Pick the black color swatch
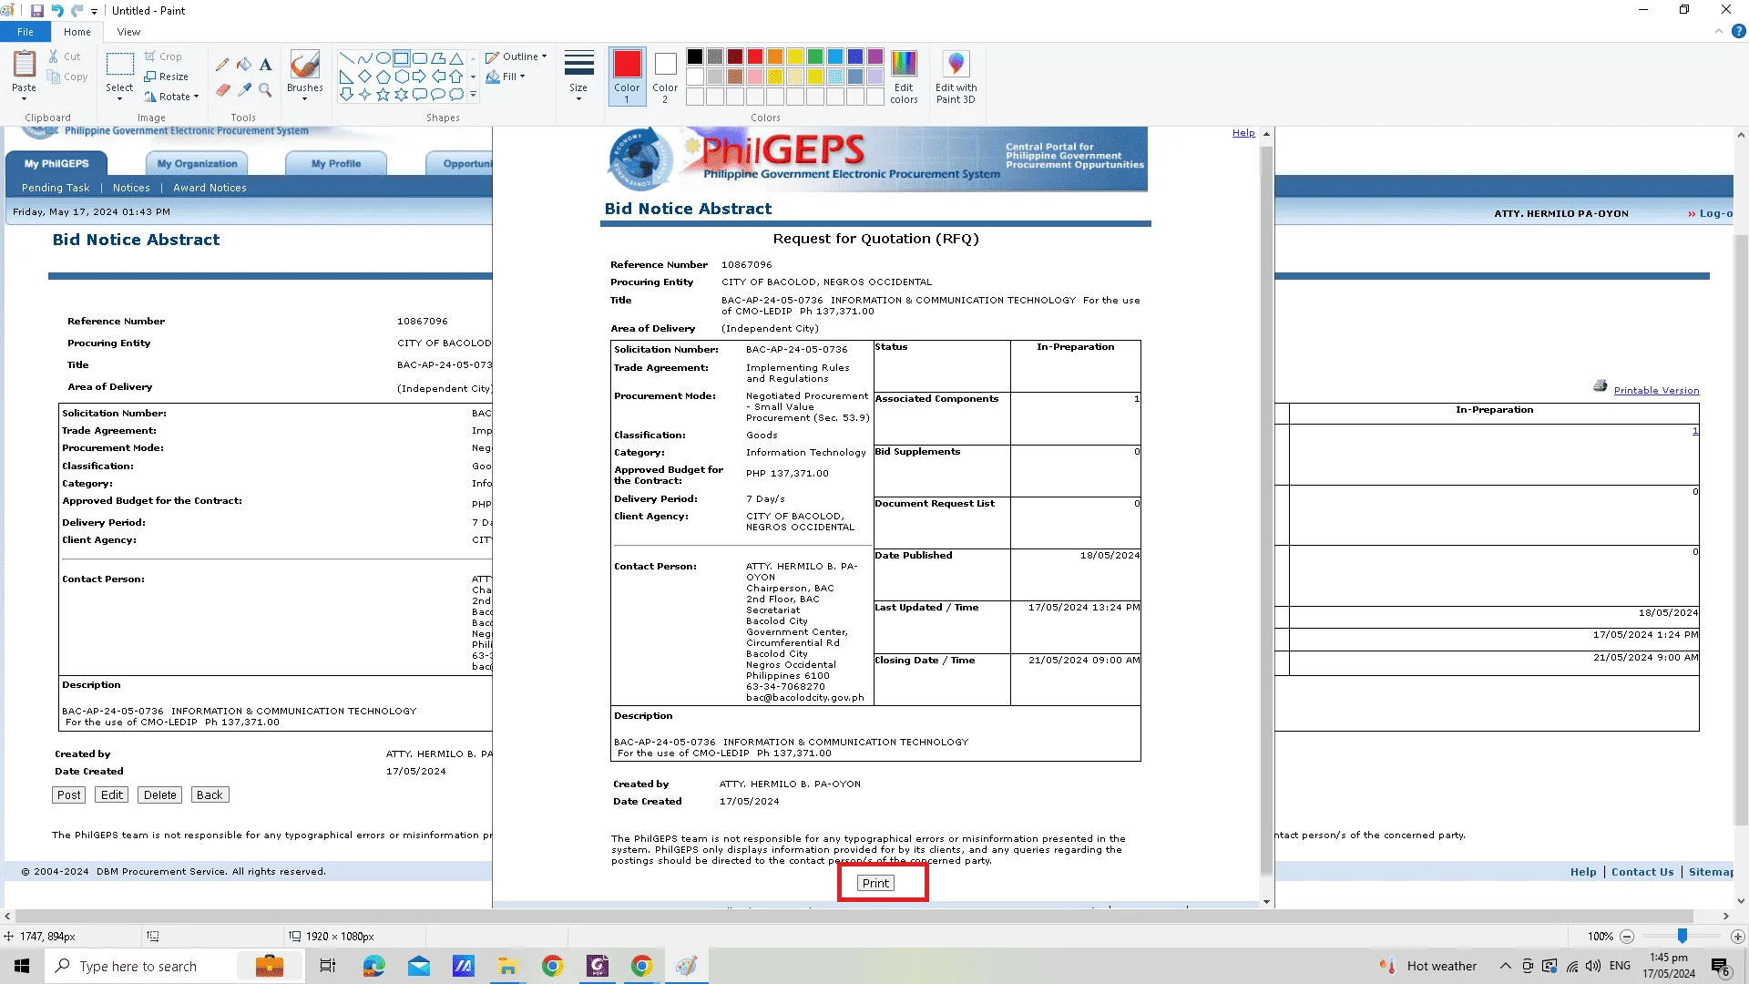1749x984 pixels. point(695,56)
